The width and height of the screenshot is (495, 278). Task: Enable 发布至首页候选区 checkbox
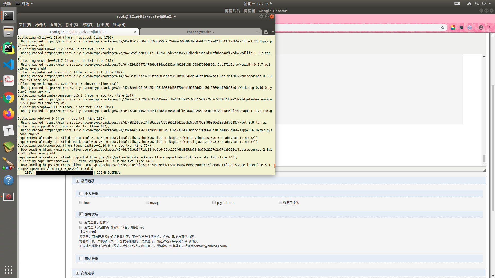81,222
